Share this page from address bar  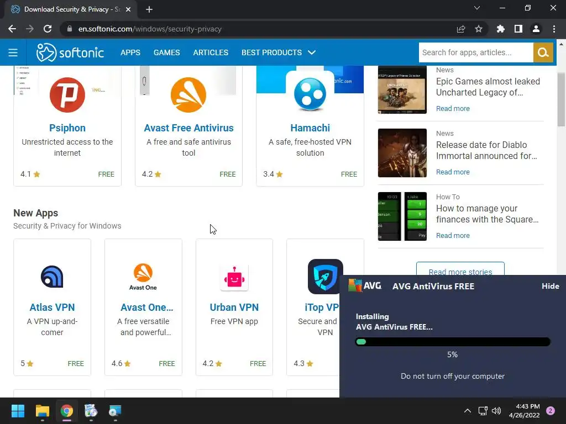click(x=460, y=29)
